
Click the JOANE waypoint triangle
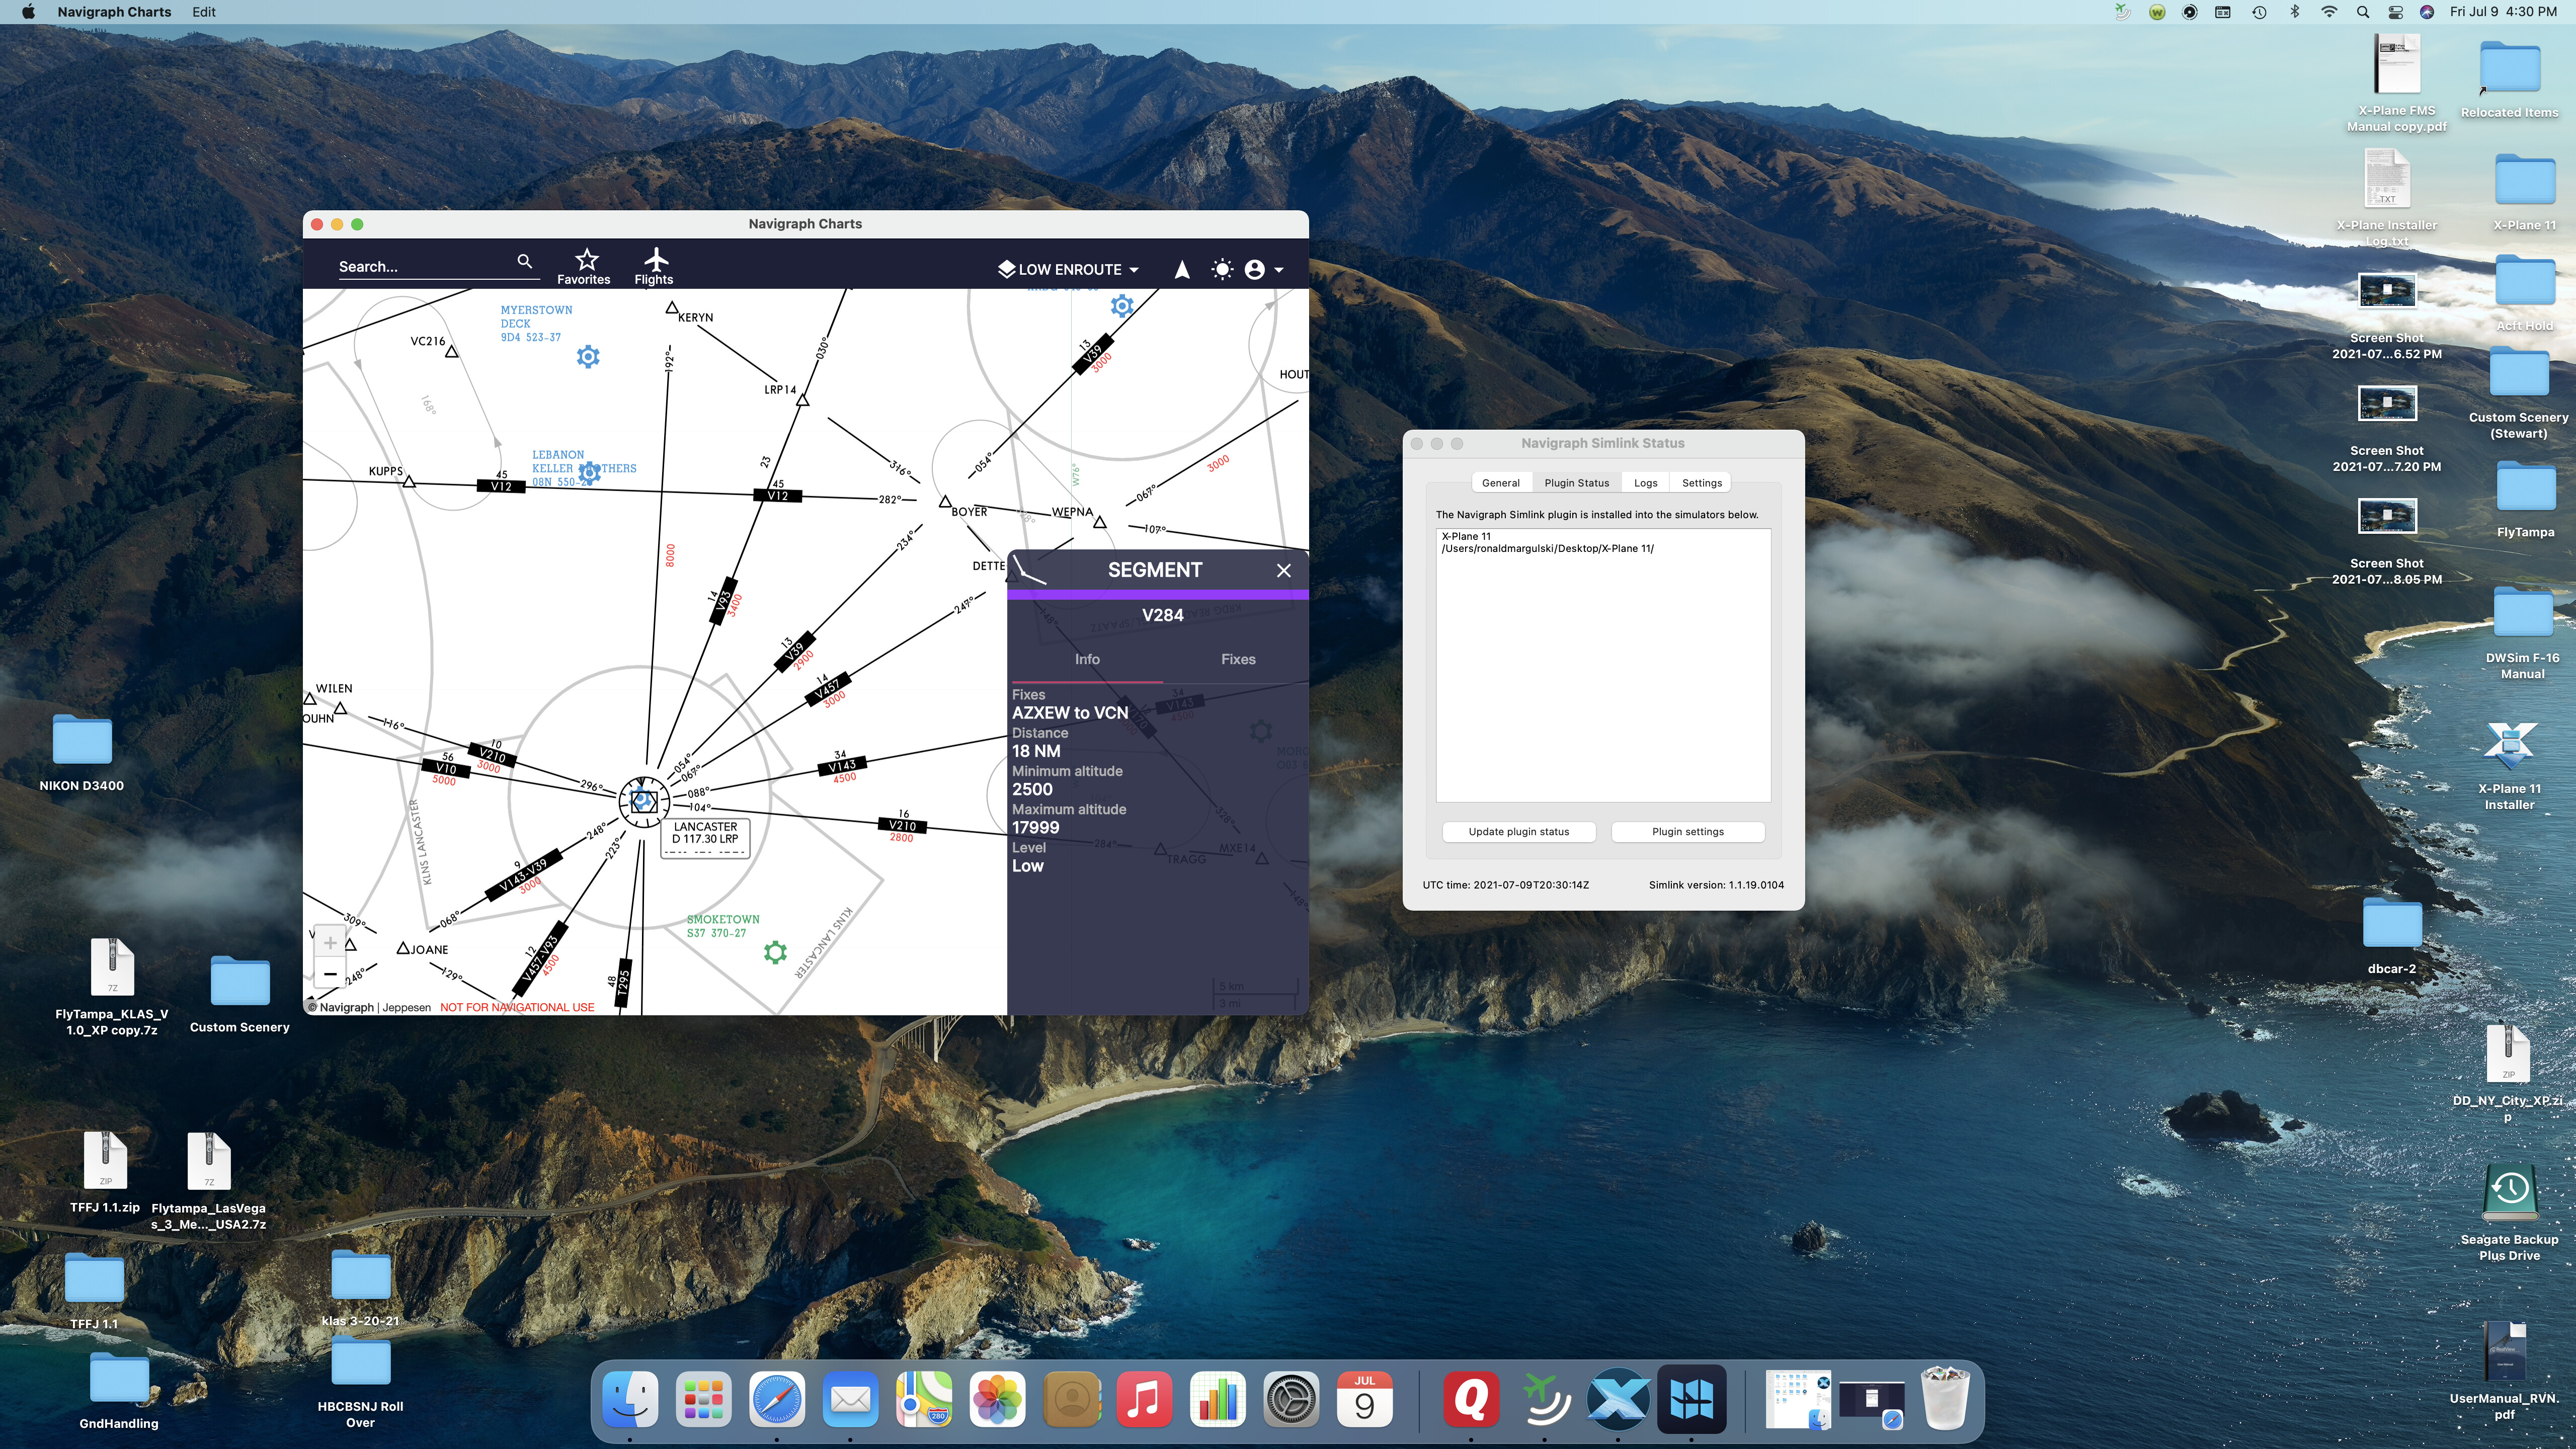click(x=403, y=948)
